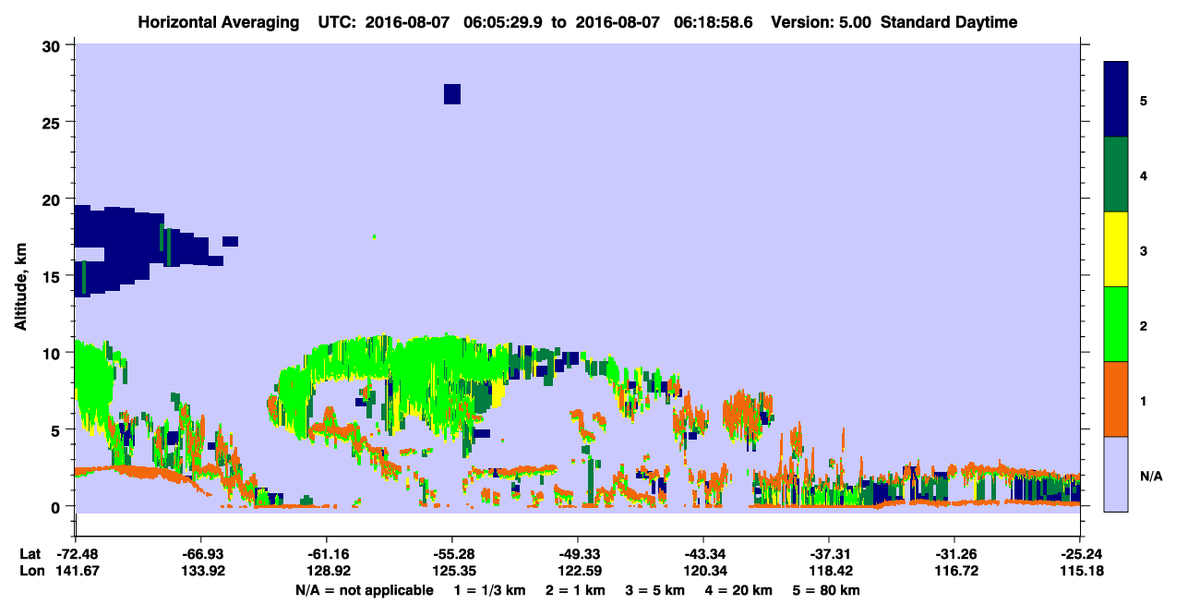Click the lavender N/A colorbar segment
Image resolution: width=1200 pixels, height=616 pixels.
click(x=1116, y=474)
